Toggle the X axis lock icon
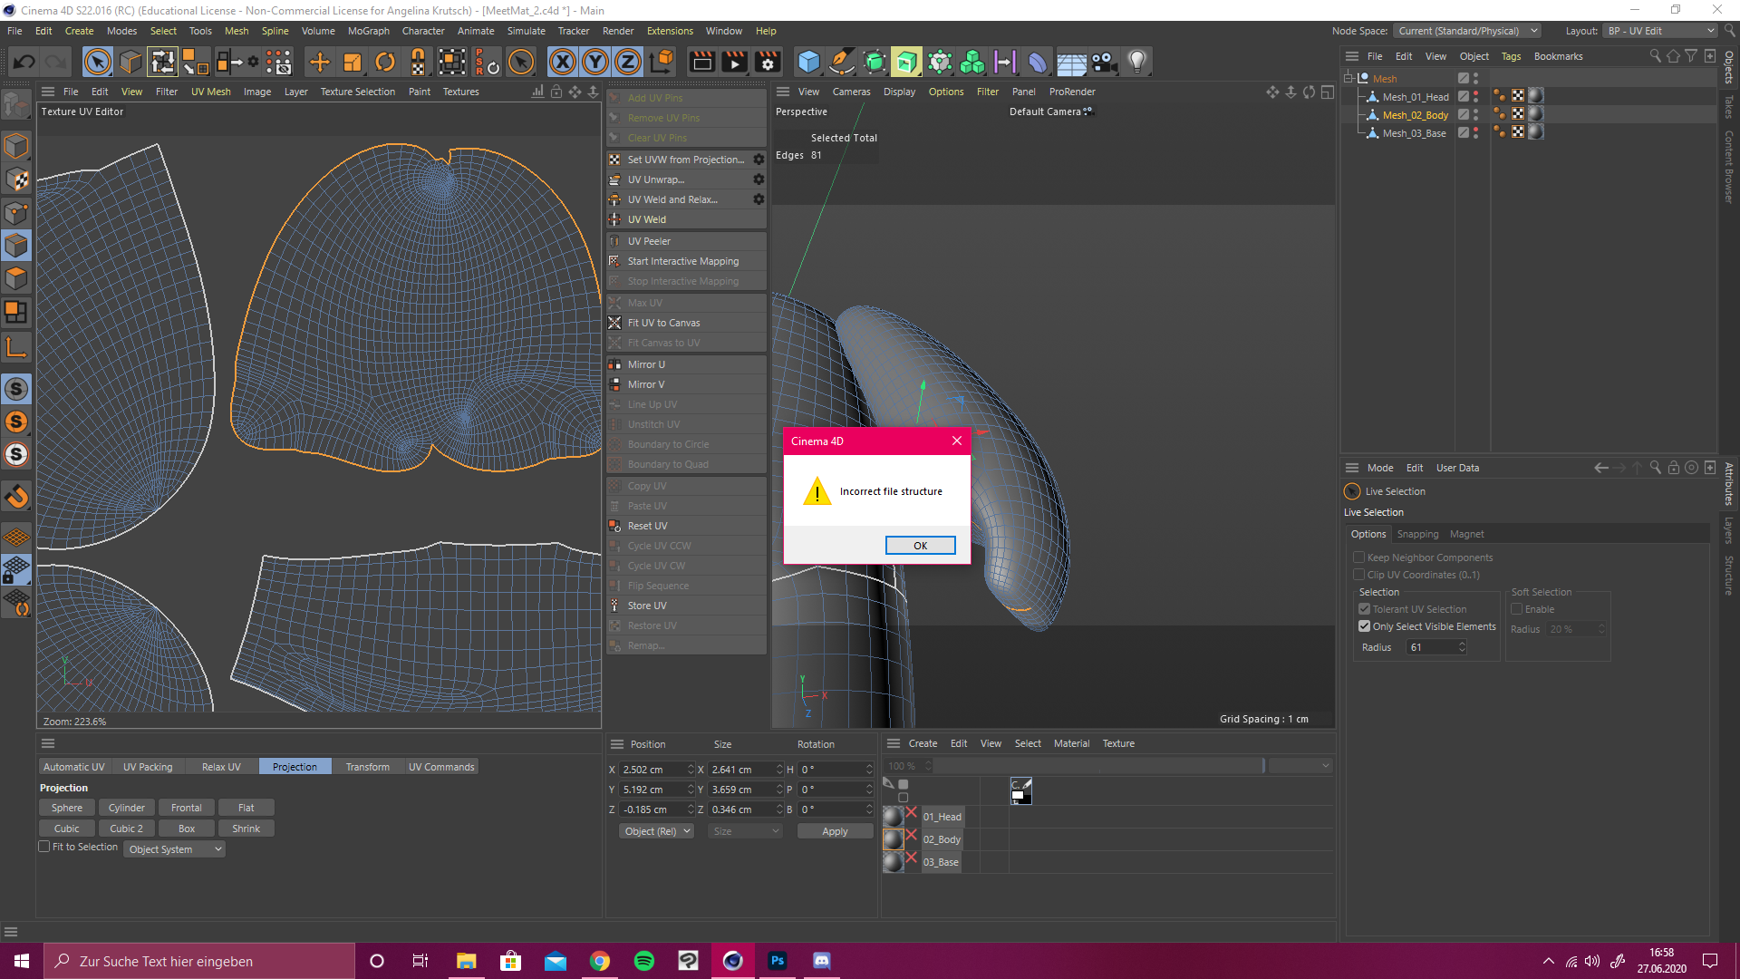The image size is (1740, 979). (562, 63)
